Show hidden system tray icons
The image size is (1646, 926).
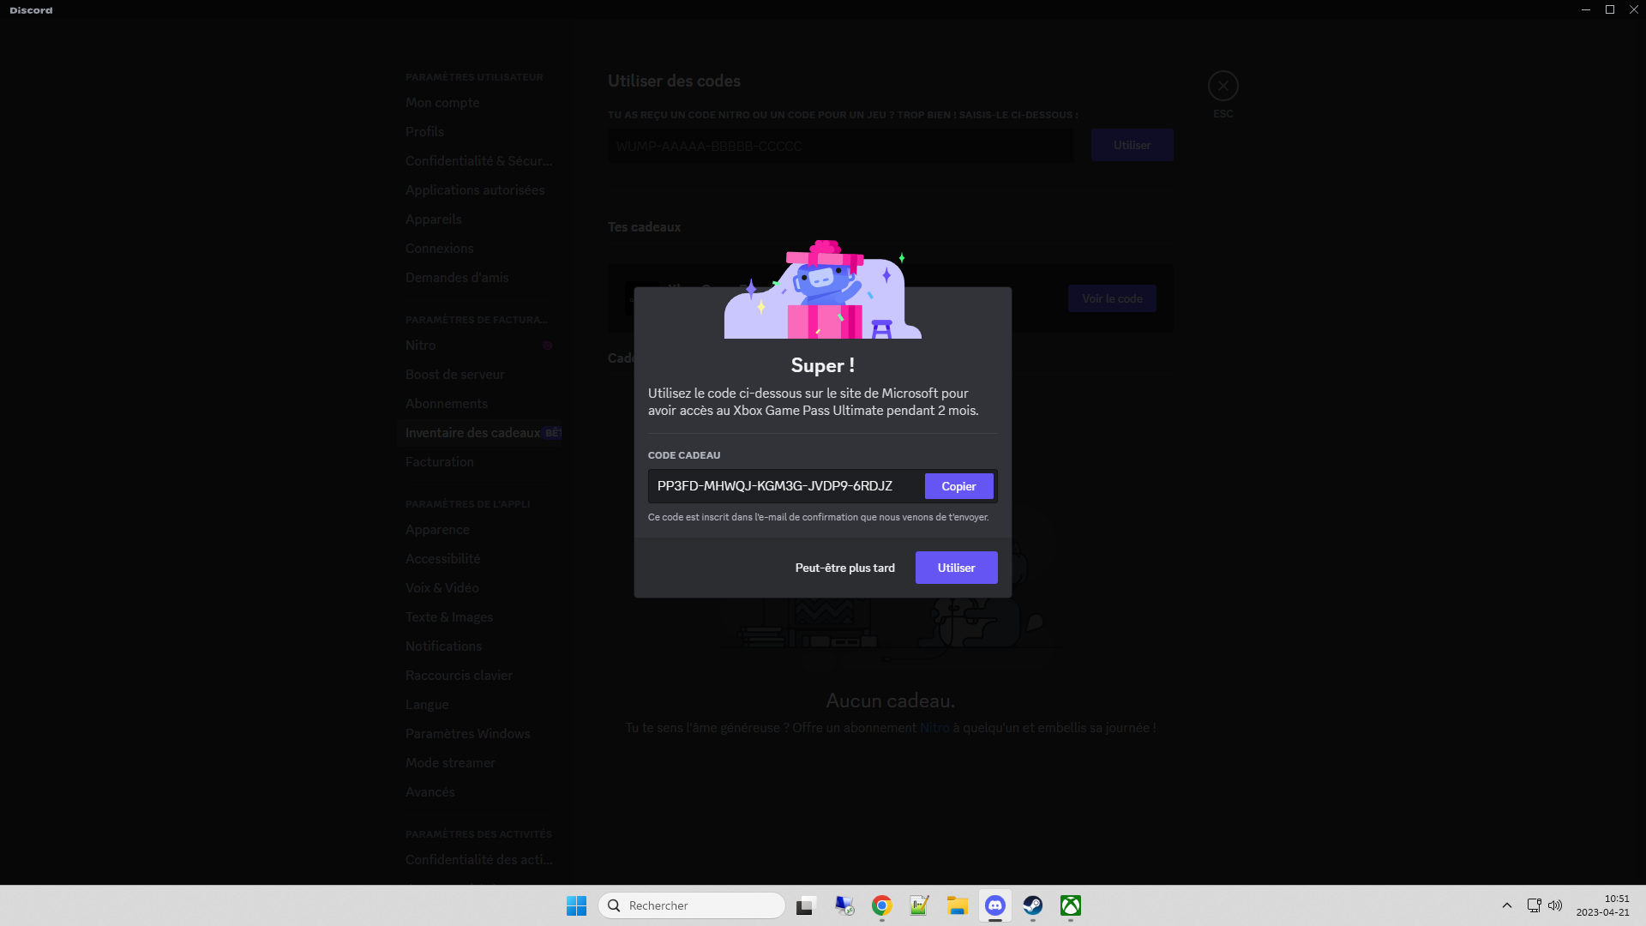pyautogui.click(x=1506, y=905)
